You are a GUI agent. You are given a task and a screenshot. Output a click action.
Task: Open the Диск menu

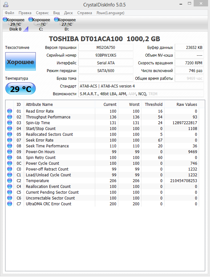68,13
